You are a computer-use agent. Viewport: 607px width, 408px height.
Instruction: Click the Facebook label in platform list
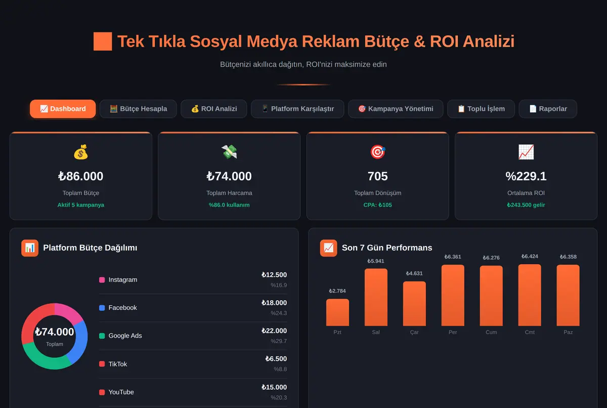(x=123, y=308)
